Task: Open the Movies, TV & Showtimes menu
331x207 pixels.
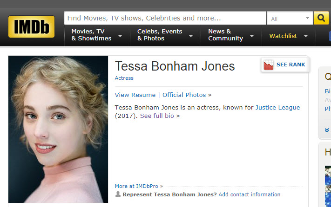Action: click(x=97, y=35)
